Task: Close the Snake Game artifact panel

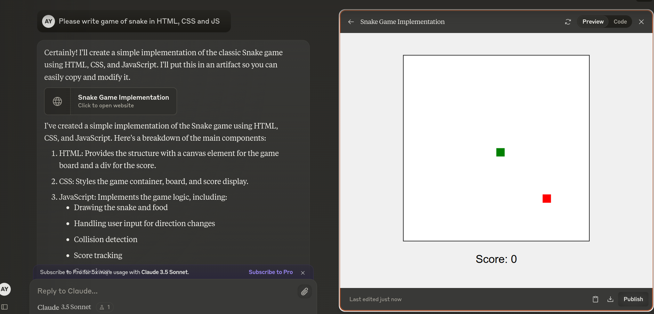Action: 641,22
